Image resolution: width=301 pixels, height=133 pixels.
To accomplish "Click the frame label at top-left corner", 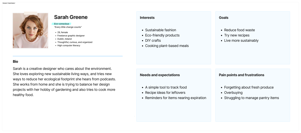I will (9, 3).
